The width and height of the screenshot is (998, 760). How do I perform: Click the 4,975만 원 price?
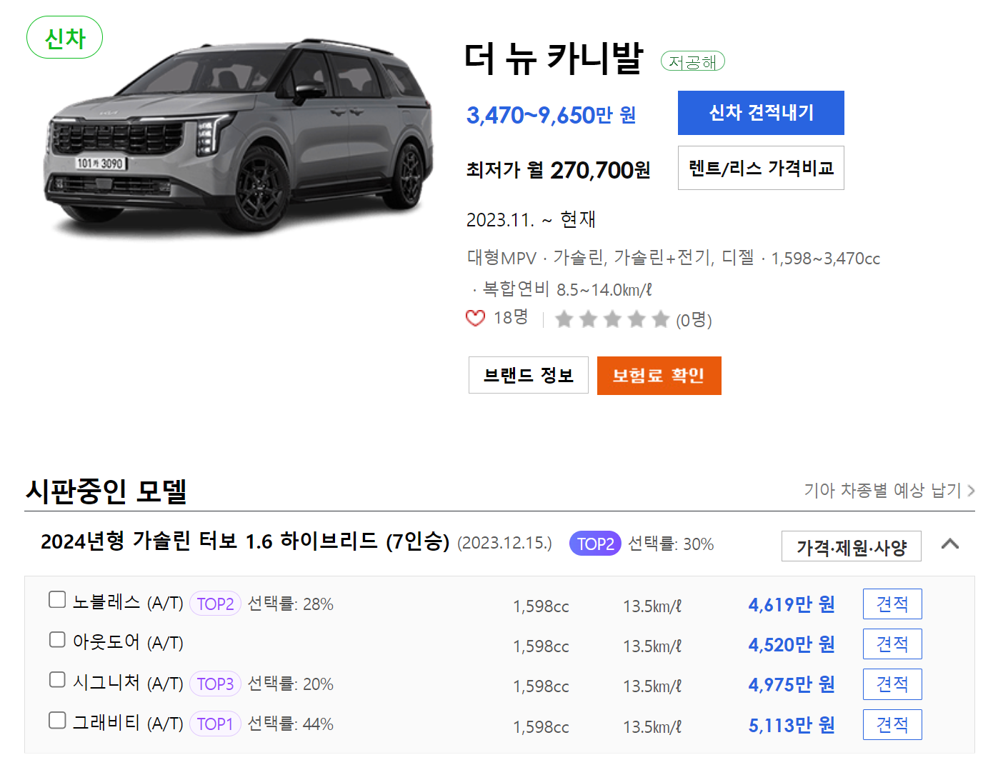click(792, 685)
